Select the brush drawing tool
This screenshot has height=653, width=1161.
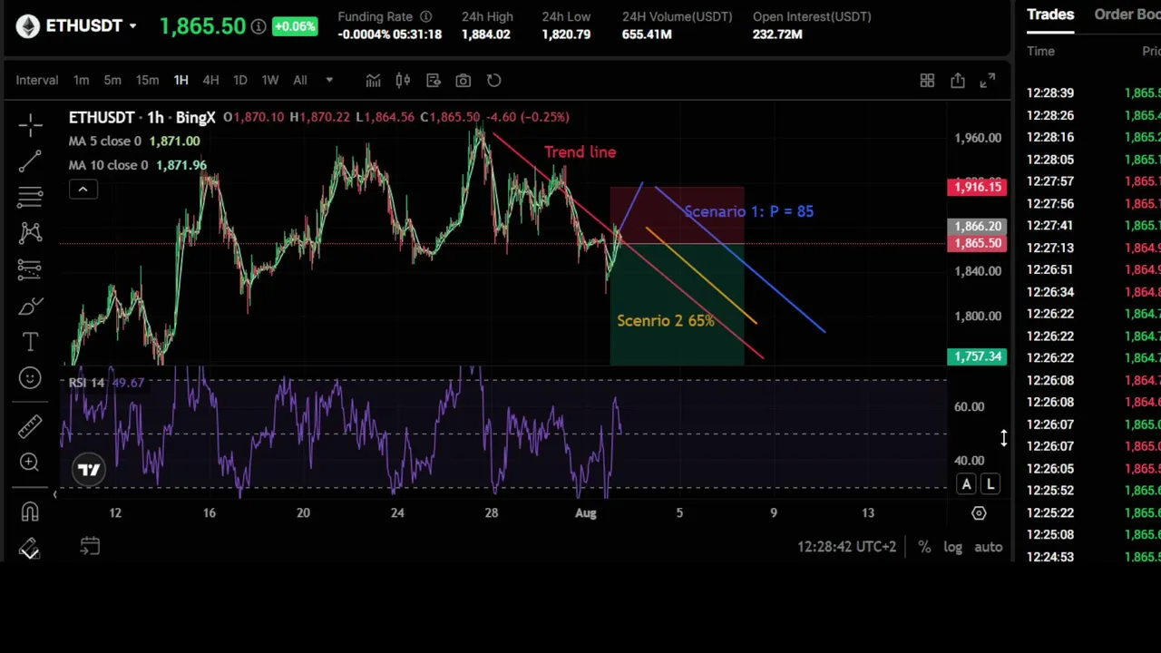(x=30, y=306)
